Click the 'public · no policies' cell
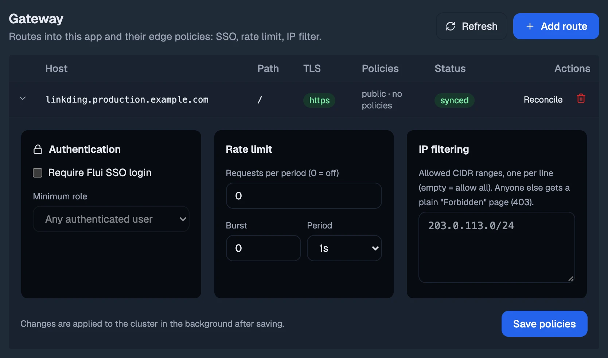The image size is (608, 358). pyautogui.click(x=382, y=100)
